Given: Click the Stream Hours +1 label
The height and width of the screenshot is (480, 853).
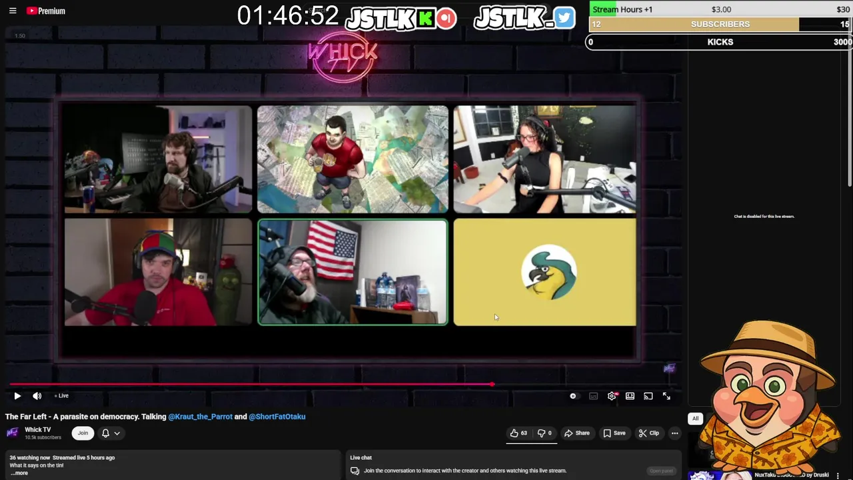Looking at the screenshot, I should pyautogui.click(x=622, y=9).
